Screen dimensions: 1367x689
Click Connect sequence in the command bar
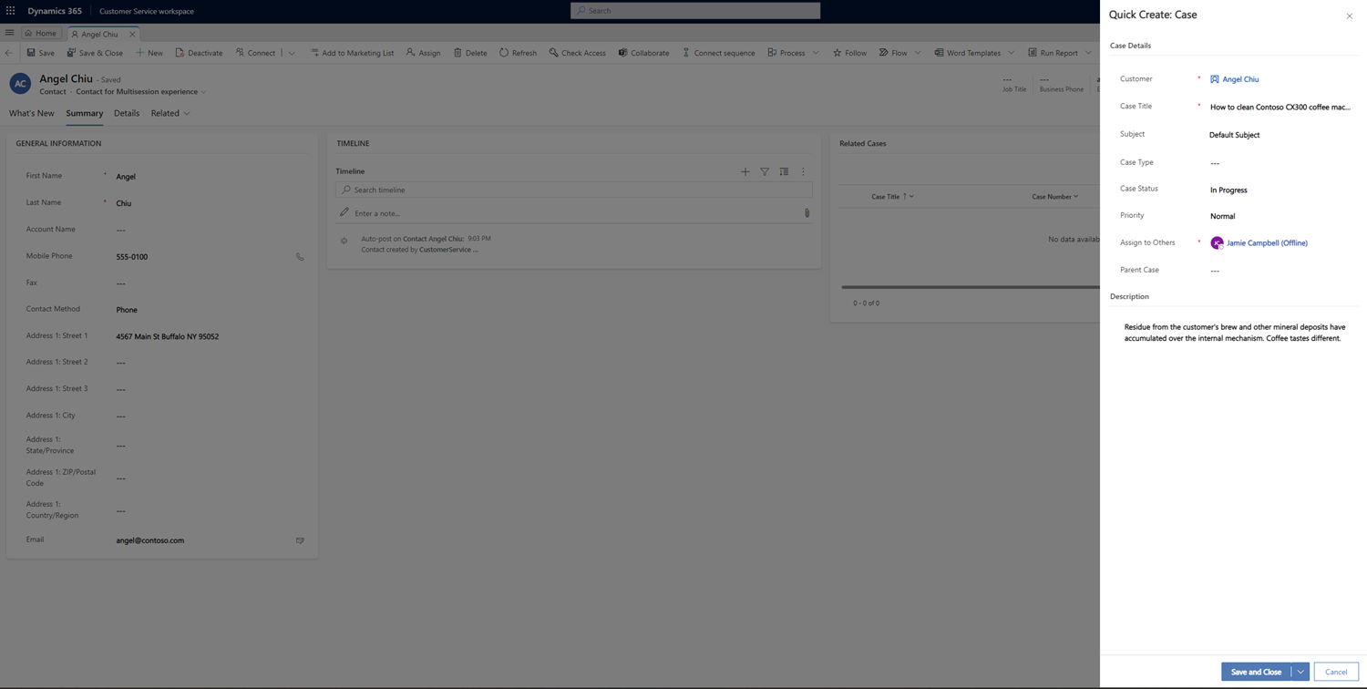[x=718, y=53]
